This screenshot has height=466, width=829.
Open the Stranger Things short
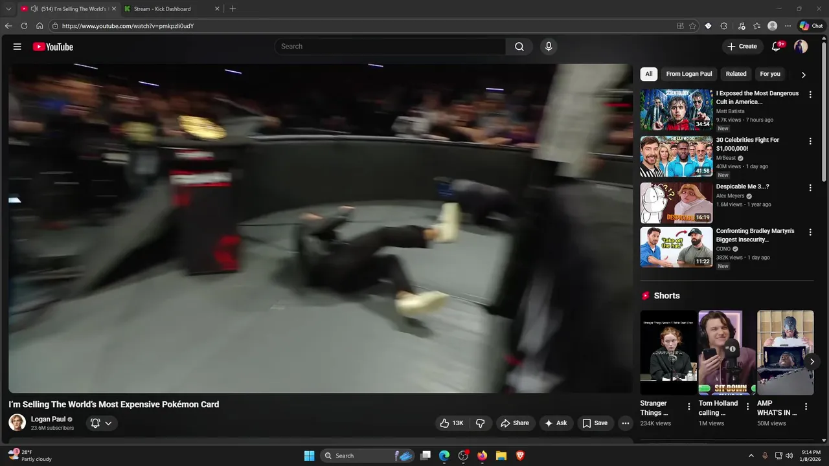668,353
